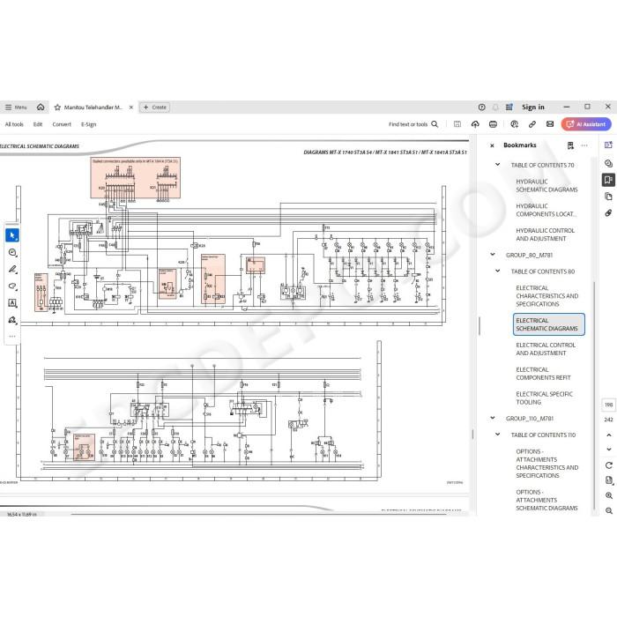The image size is (617, 617).
Task: Select the arrow selection tool
Action: [x=12, y=235]
